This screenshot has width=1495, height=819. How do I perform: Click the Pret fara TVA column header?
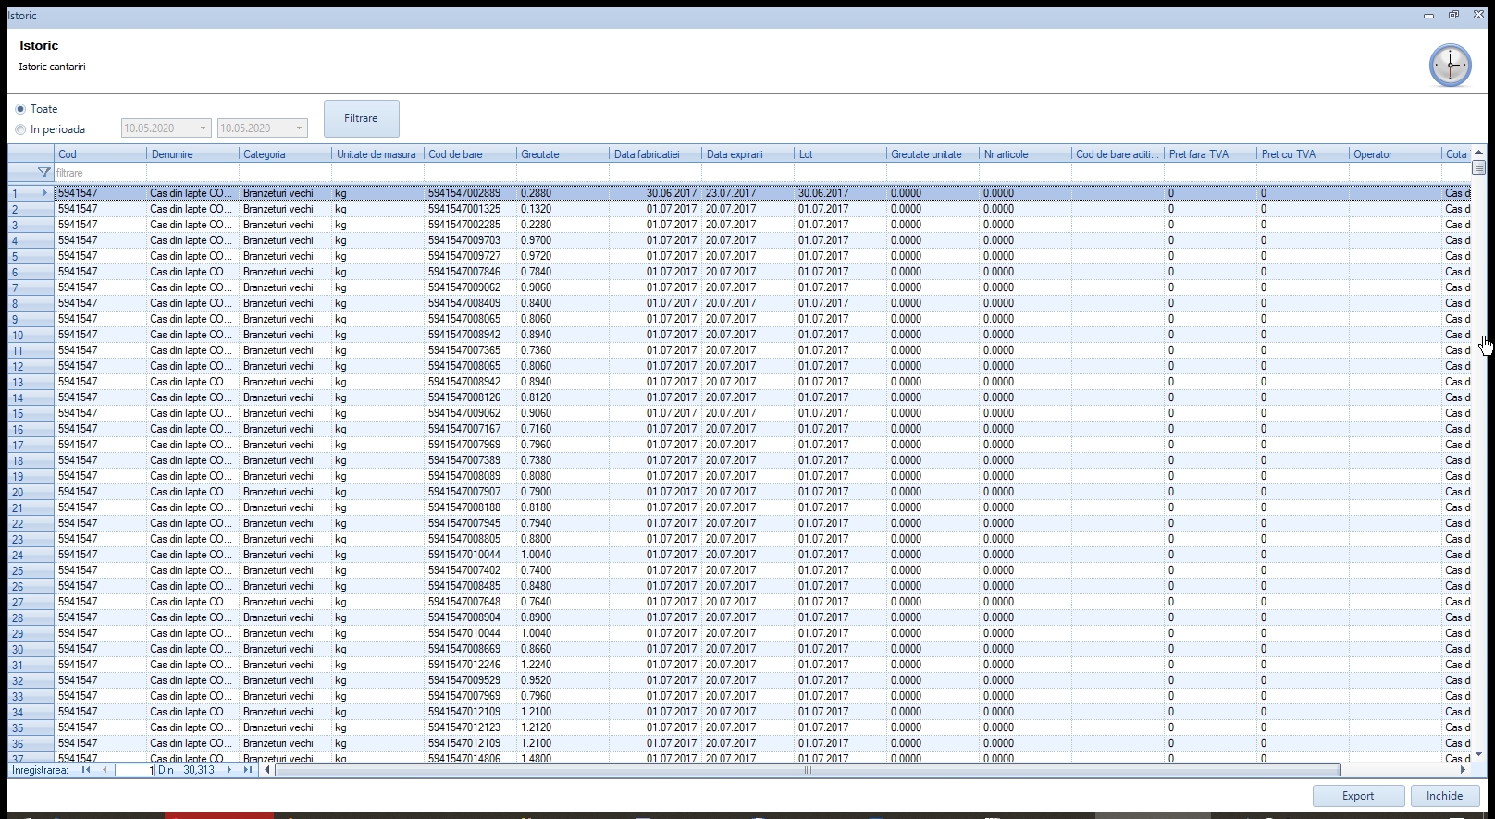(x=1210, y=154)
